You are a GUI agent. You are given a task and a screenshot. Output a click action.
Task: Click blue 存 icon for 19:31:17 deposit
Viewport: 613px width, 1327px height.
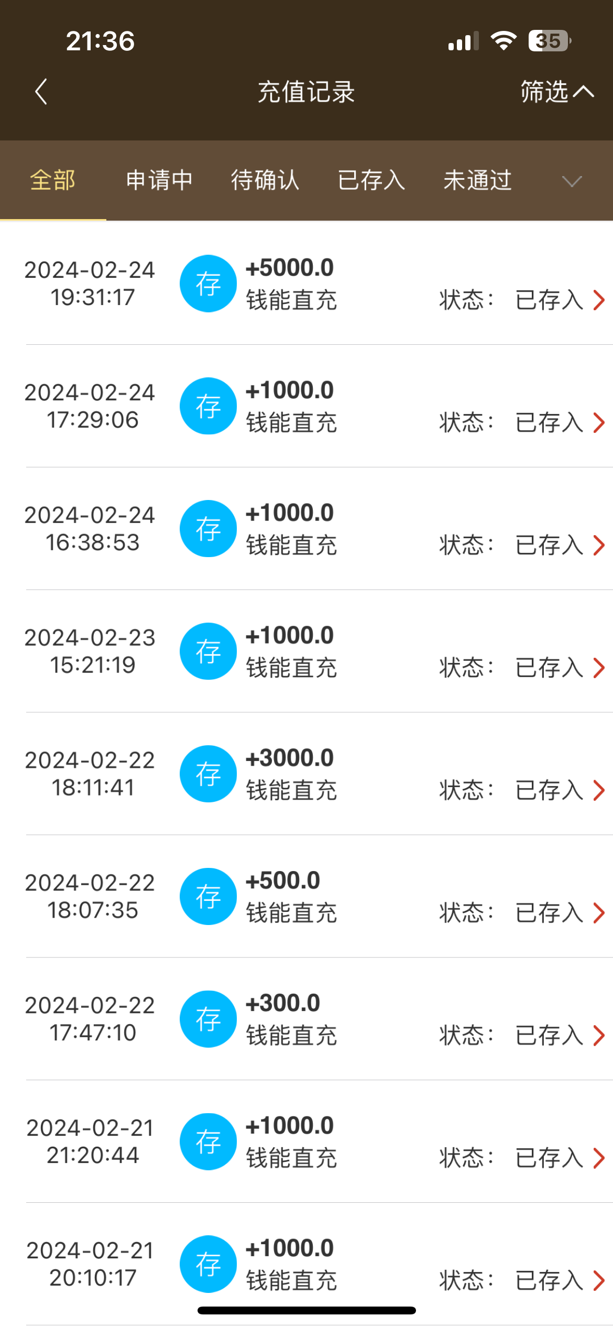[208, 284]
